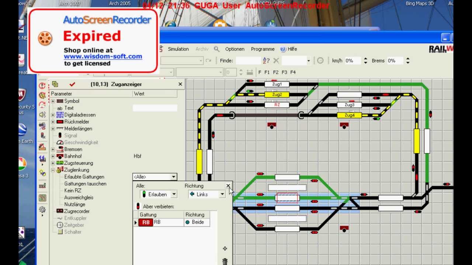Toggle function F3
472x265 pixels.
point(284,72)
